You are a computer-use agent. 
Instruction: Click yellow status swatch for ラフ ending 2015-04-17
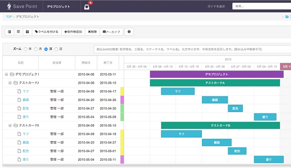122,92
